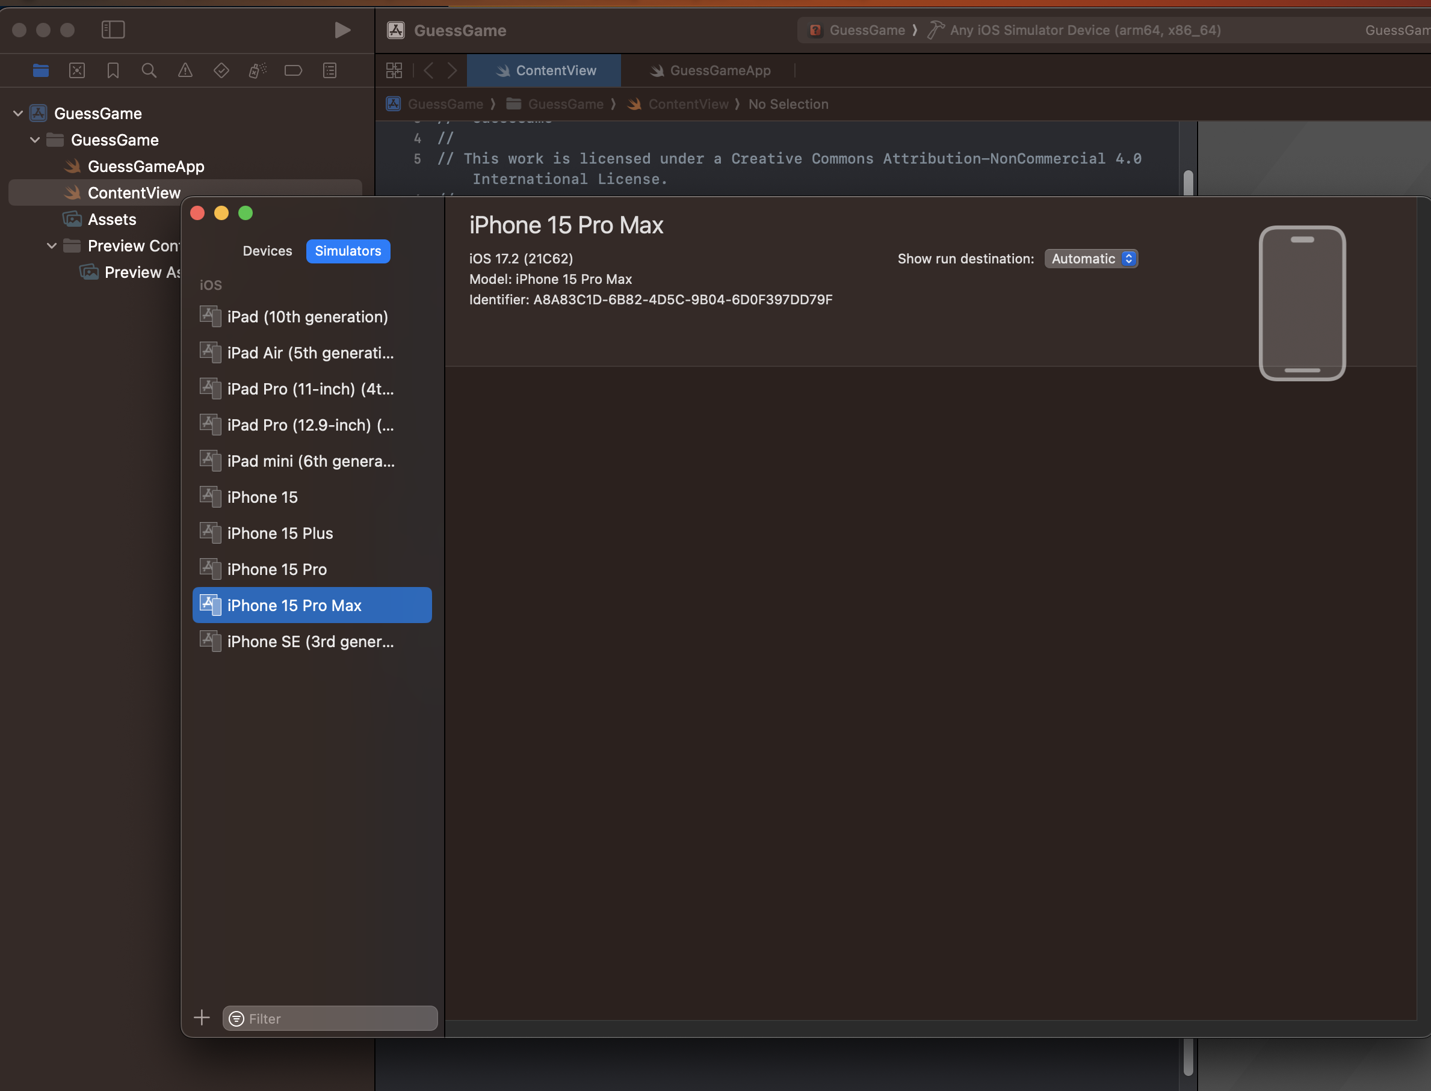Choose Any iOS Simulator Device destination
This screenshot has width=1431, height=1091.
(1075, 31)
